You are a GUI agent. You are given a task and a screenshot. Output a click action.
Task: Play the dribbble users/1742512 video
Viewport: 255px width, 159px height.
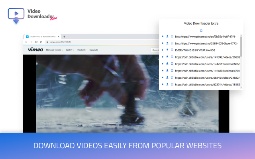pos(163,64)
